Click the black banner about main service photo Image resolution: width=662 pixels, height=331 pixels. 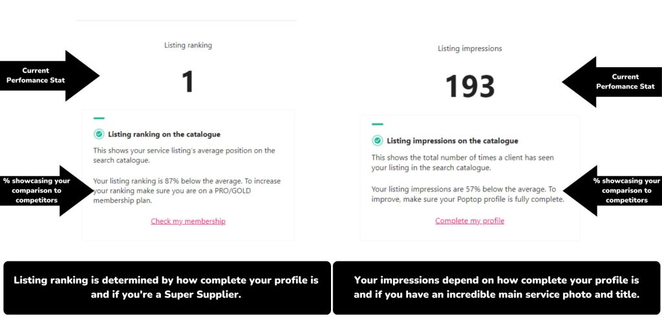496,287
